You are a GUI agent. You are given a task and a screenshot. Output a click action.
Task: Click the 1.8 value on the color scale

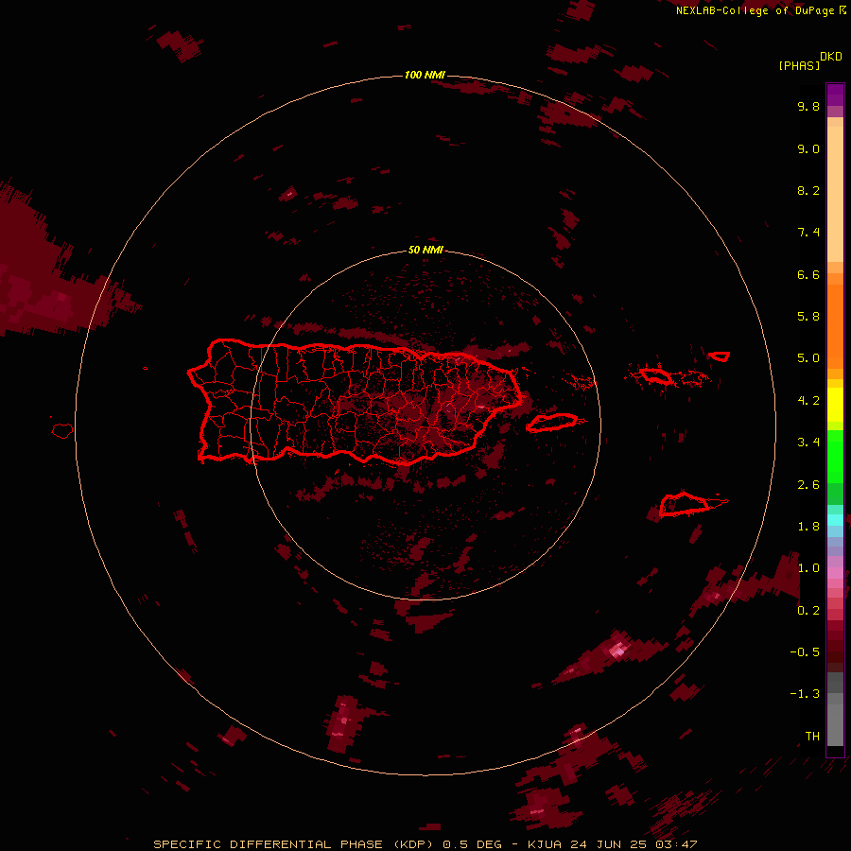(x=808, y=527)
